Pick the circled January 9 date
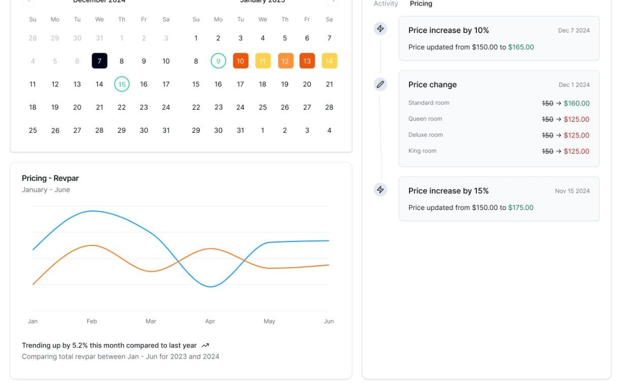Screen dimensions: 621x388 pyautogui.click(x=218, y=61)
